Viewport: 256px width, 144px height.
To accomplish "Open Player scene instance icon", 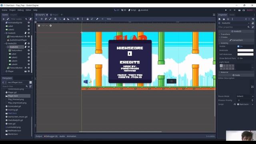I will tap(26, 71).
